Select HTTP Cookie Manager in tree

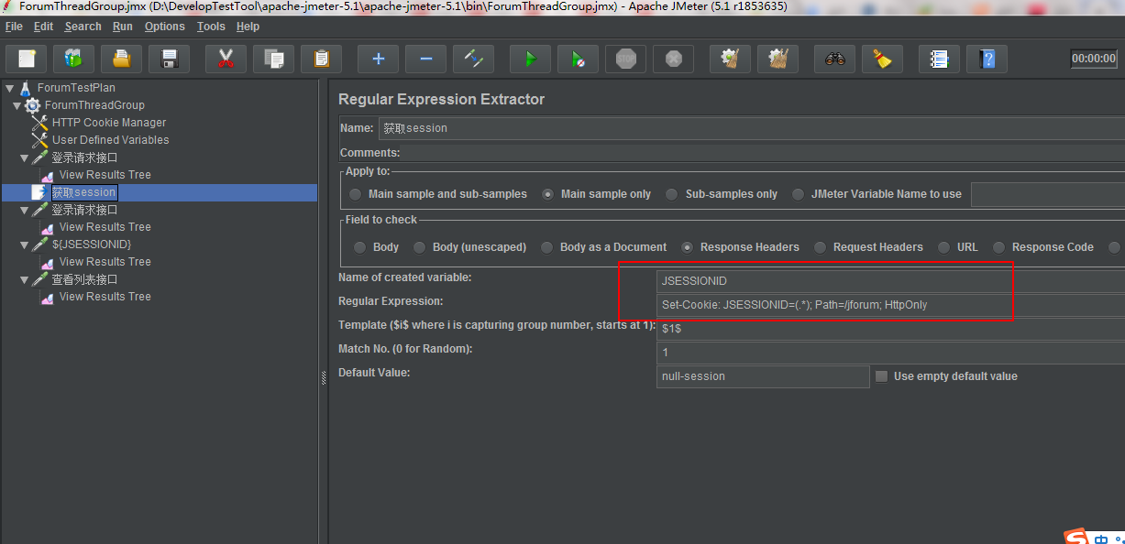(109, 123)
